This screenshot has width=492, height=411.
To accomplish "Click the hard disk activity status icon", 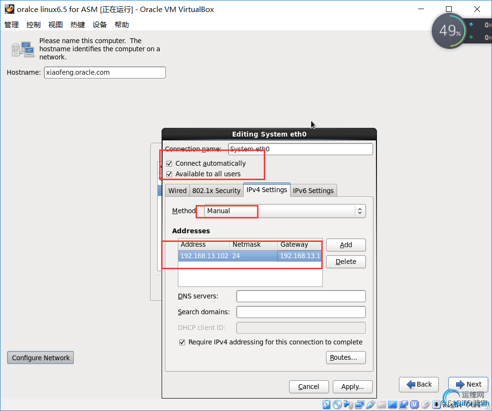I will click(327, 404).
